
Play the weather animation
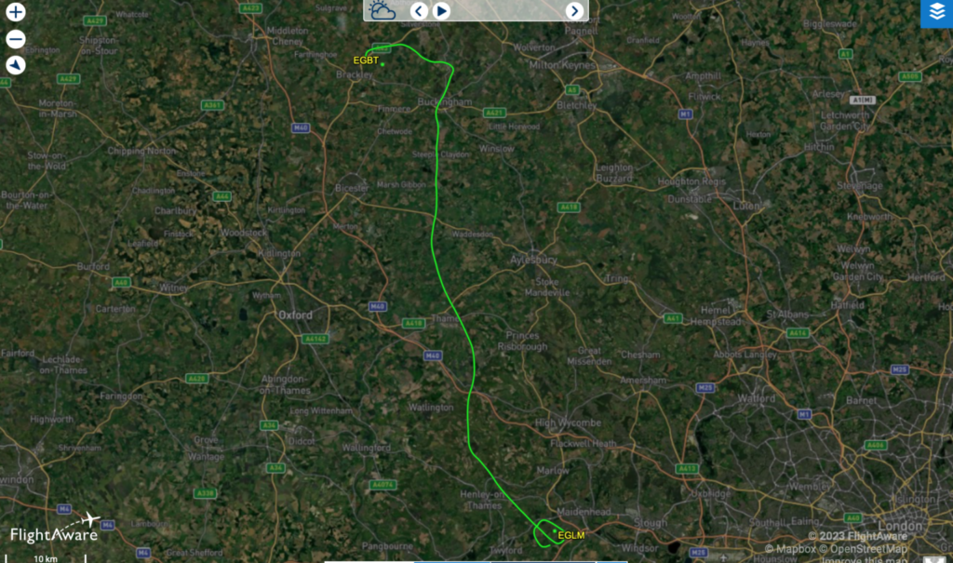pyautogui.click(x=441, y=11)
